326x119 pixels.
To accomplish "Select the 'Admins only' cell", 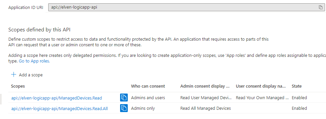I will tap(143, 108).
